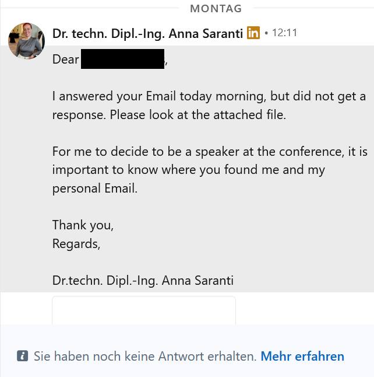Screen dimensions: 374x377
Task: Click the "Sie haben noch keine Antwort erhalten" notice
Action: click(x=145, y=356)
